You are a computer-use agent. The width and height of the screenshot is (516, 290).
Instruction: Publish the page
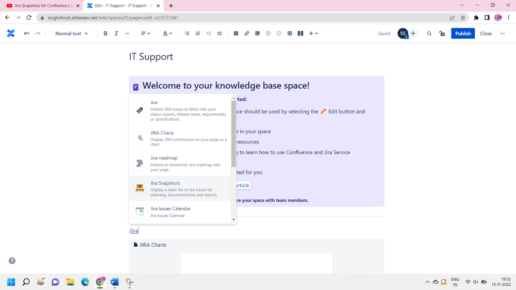(x=463, y=33)
